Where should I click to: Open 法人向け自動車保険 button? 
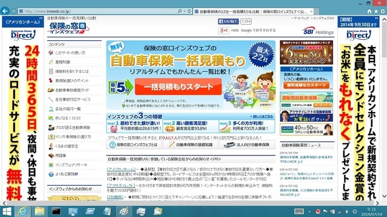point(247,145)
